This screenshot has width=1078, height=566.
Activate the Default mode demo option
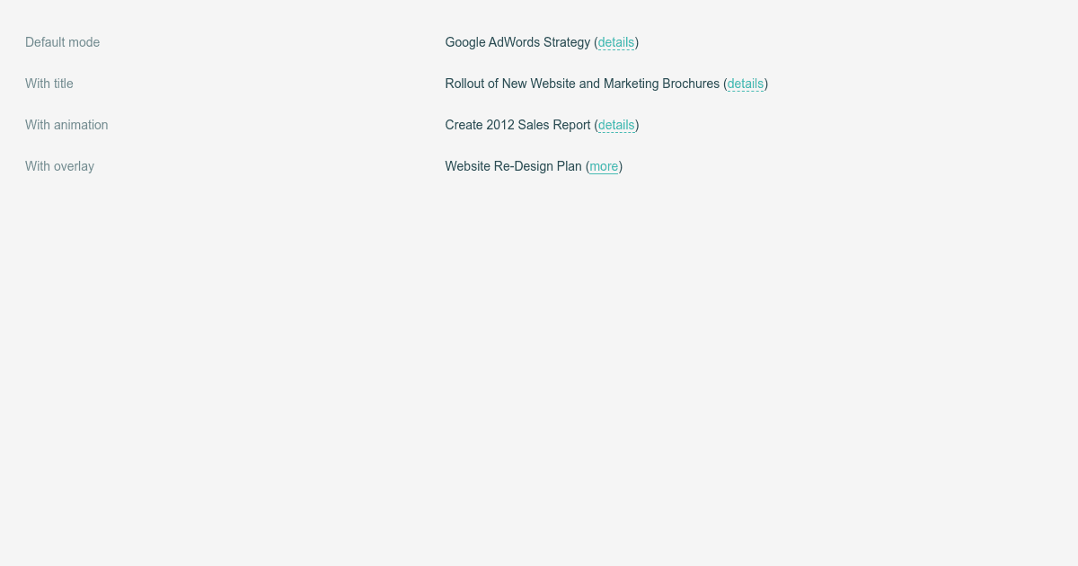coord(62,42)
